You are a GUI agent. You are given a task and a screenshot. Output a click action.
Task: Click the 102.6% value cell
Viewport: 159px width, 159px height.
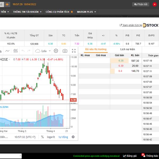[x=11, y=44]
